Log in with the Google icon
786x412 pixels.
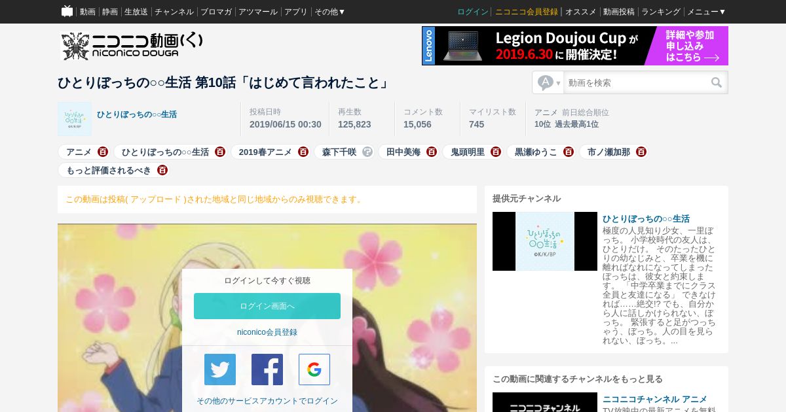pos(314,369)
